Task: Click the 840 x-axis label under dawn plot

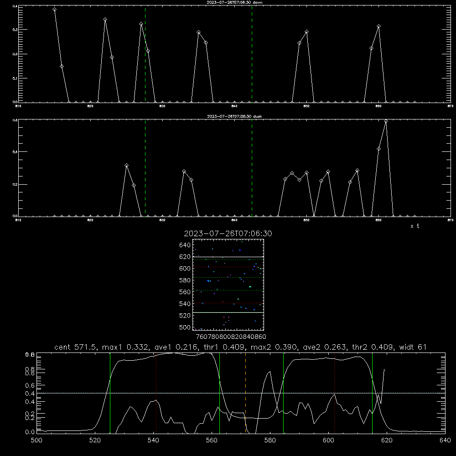Action: (x=234, y=106)
